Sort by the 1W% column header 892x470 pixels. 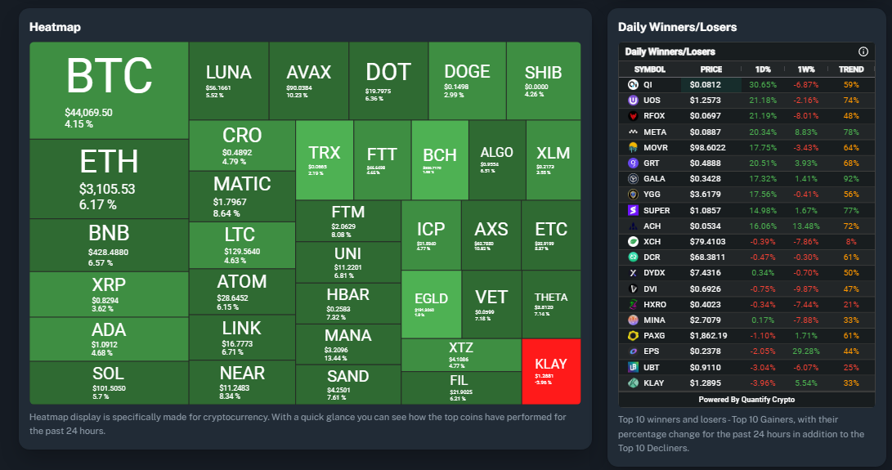805,69
